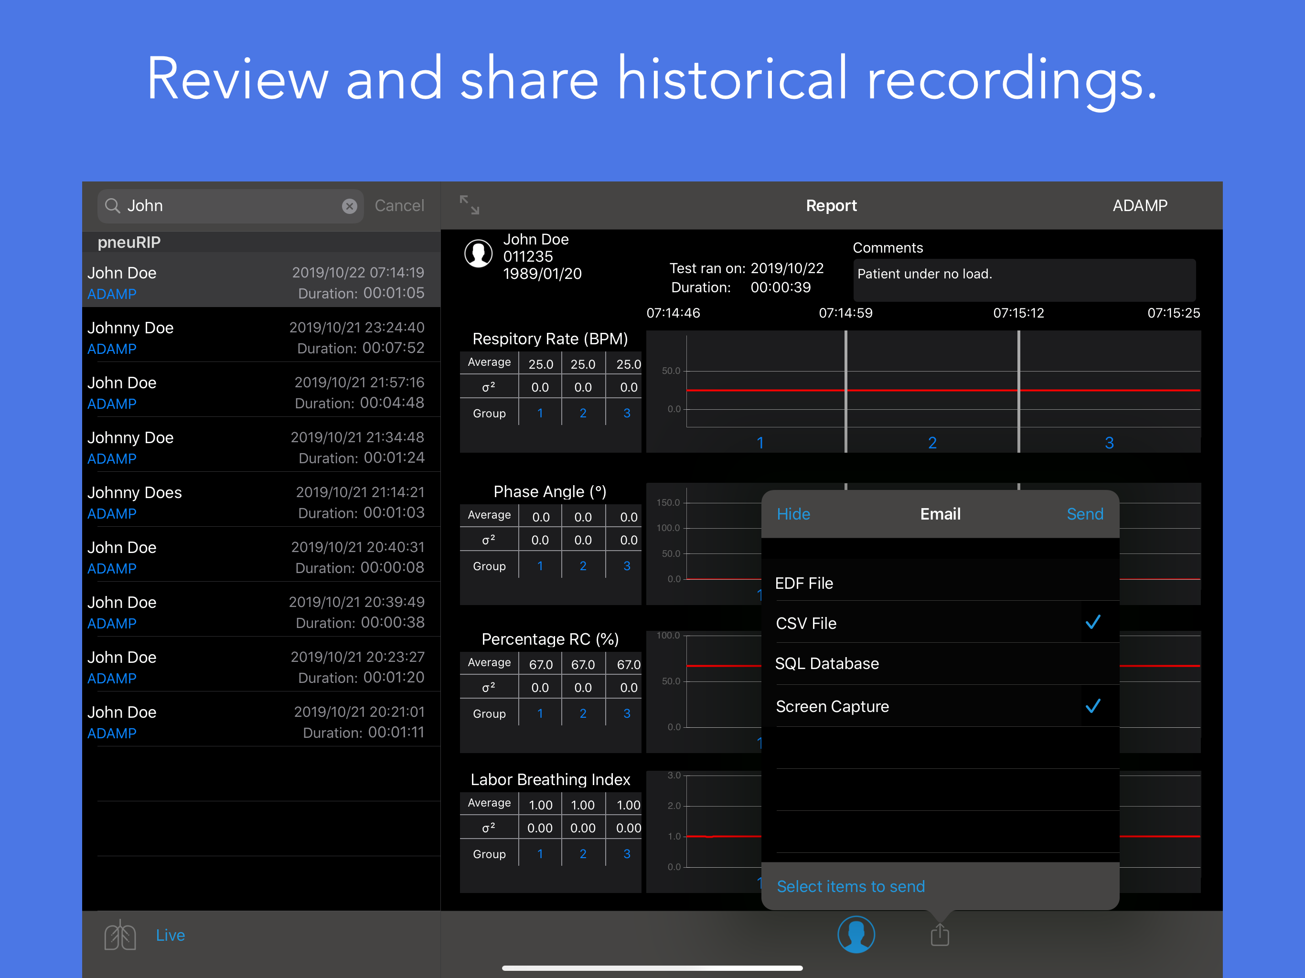Click the share icon in bottom bar

(939, 935)
